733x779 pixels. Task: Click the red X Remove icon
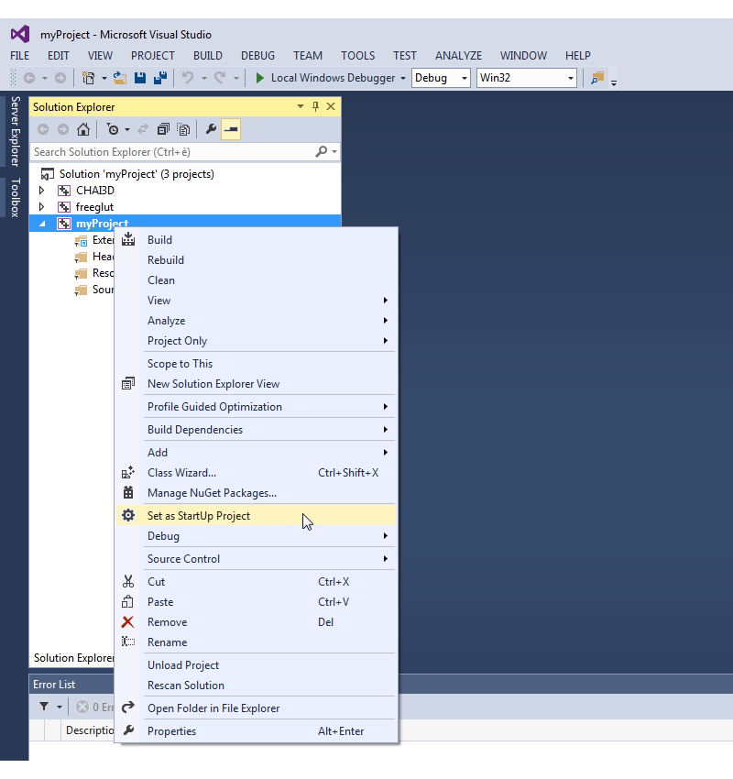point(127,622)
